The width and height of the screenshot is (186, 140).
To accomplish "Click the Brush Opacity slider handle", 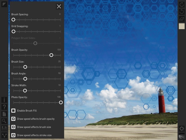I will 51,55.
